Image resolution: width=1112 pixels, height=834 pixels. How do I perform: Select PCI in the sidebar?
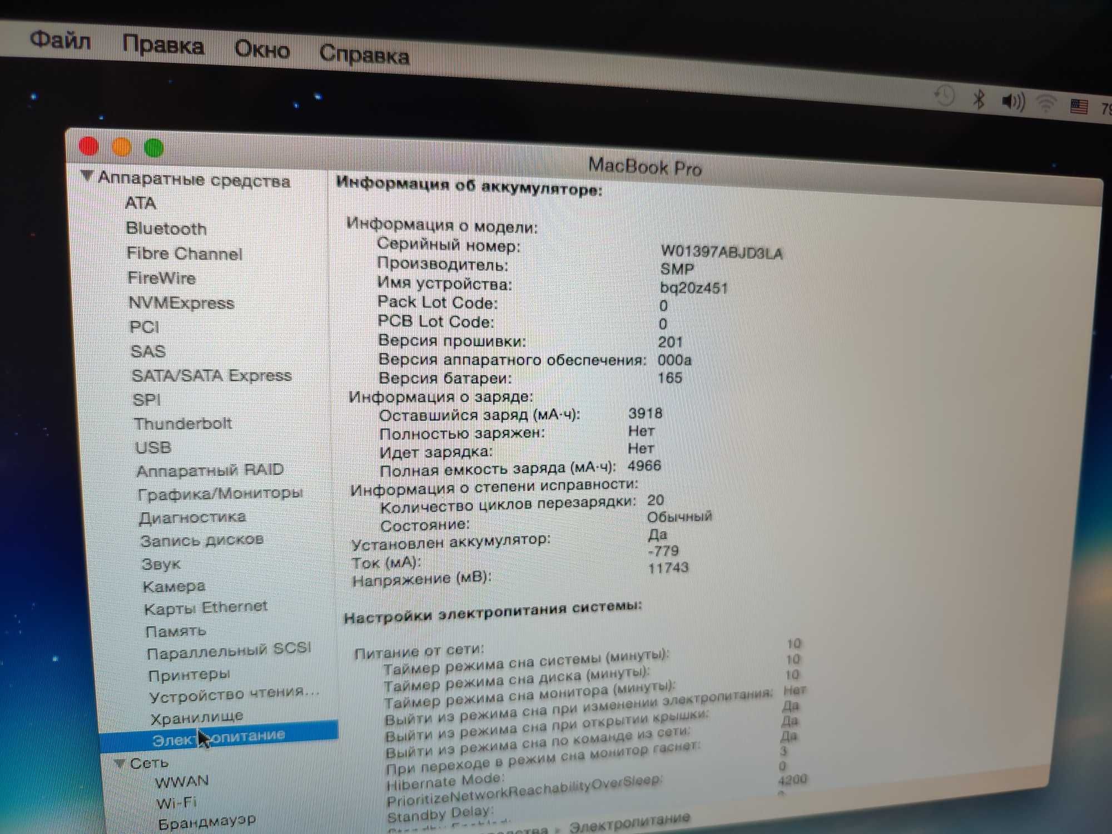(144, 327)
